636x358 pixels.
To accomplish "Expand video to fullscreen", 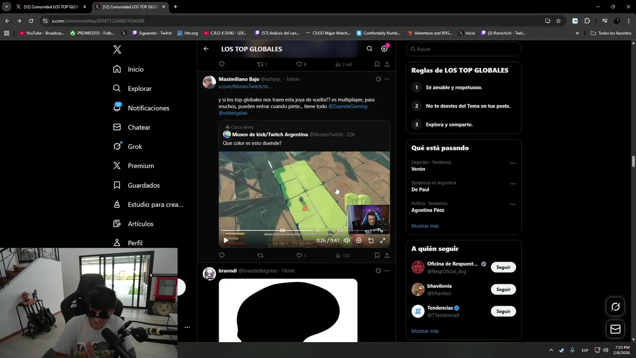I will click(383, 241).
